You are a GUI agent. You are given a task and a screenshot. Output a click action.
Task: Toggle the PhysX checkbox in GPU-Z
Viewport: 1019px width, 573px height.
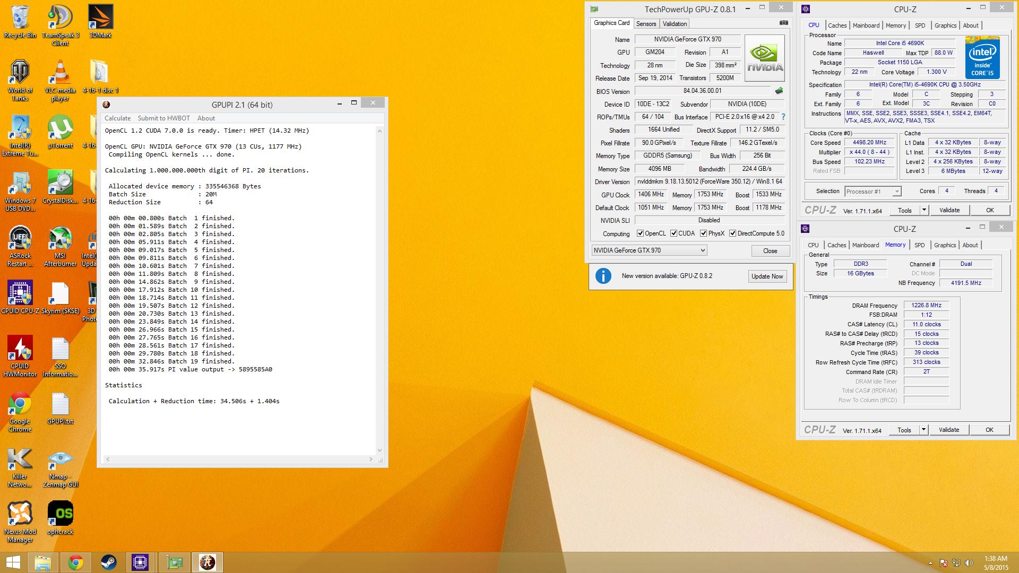click(703, 233)
